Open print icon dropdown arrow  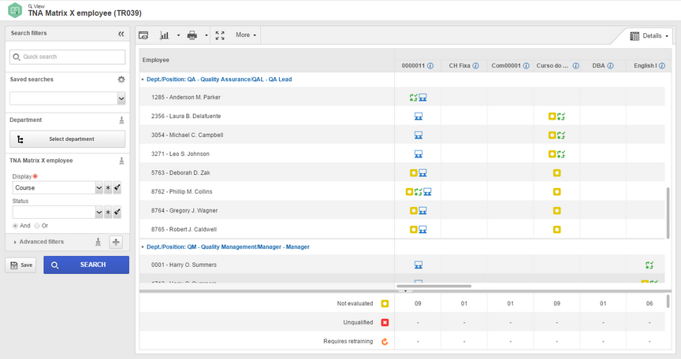206,35
